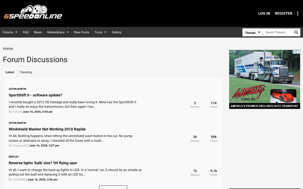This screenshot has height=189, width=303.
Task: Open author Aregano45's profile
Action: (x=20, y=146)
